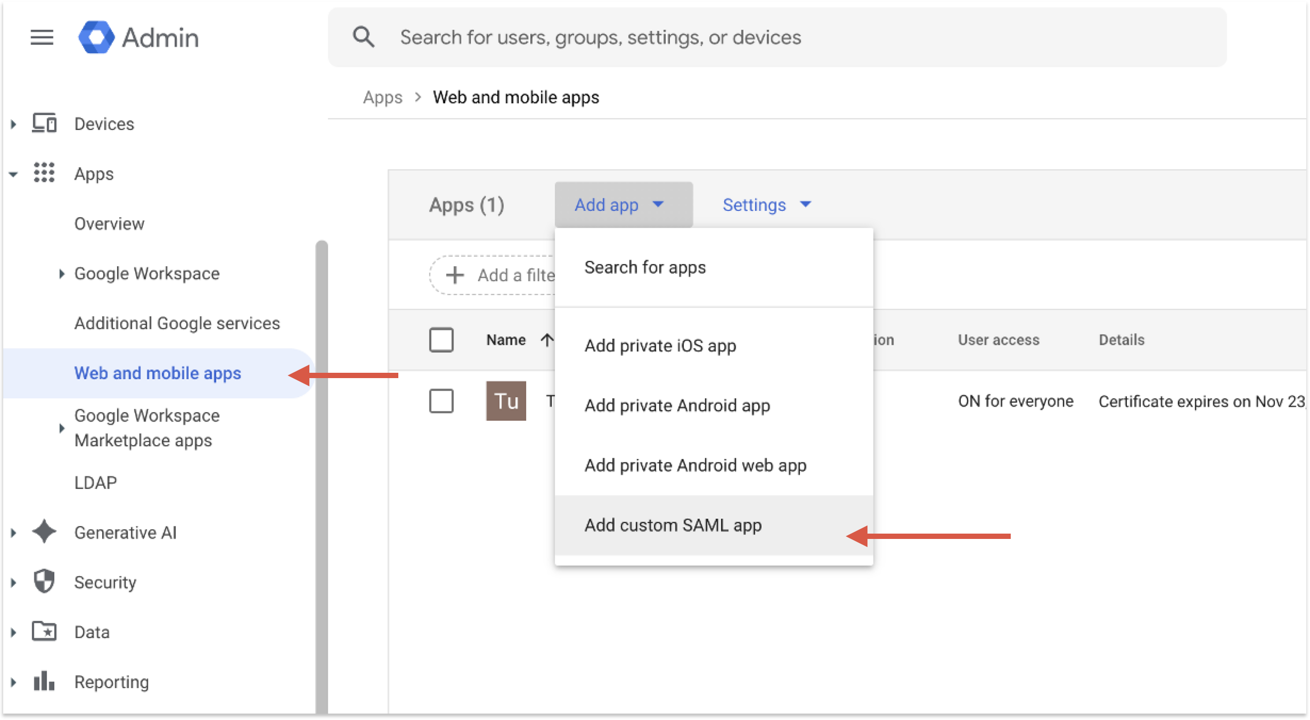The width and height of the screenshot is (1310, 720).
Task: Click the search input field
Action: coord(777,37)
